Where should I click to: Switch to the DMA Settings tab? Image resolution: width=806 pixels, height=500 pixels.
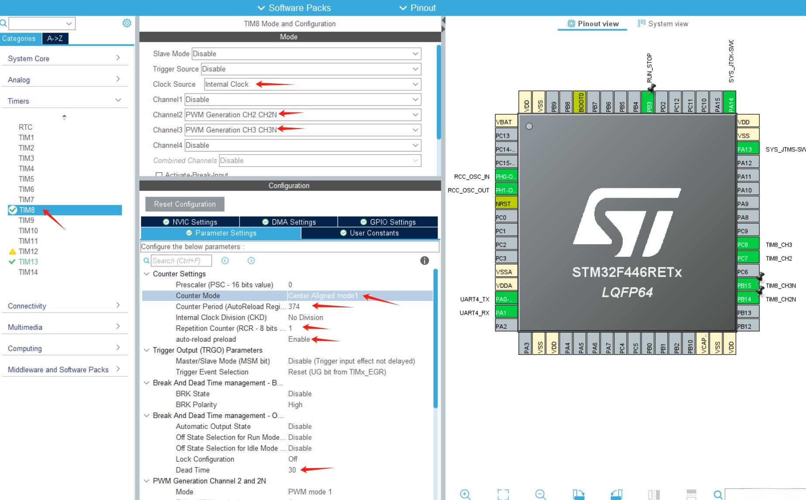coord(288,222)
